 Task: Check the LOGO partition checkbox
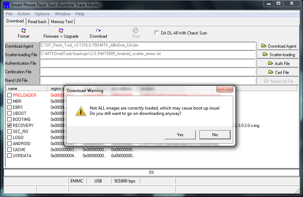[10, 138]
